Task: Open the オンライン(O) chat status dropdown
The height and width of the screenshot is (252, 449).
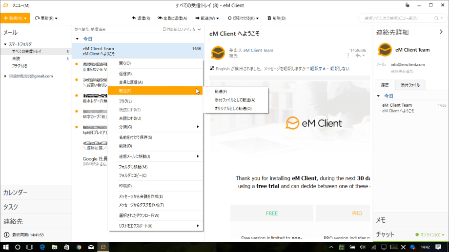Action: click(x=430, y=234)
